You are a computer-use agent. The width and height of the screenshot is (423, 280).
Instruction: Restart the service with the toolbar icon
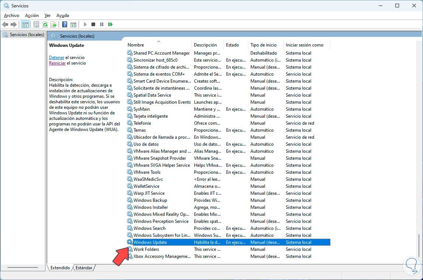coord(110,25)
